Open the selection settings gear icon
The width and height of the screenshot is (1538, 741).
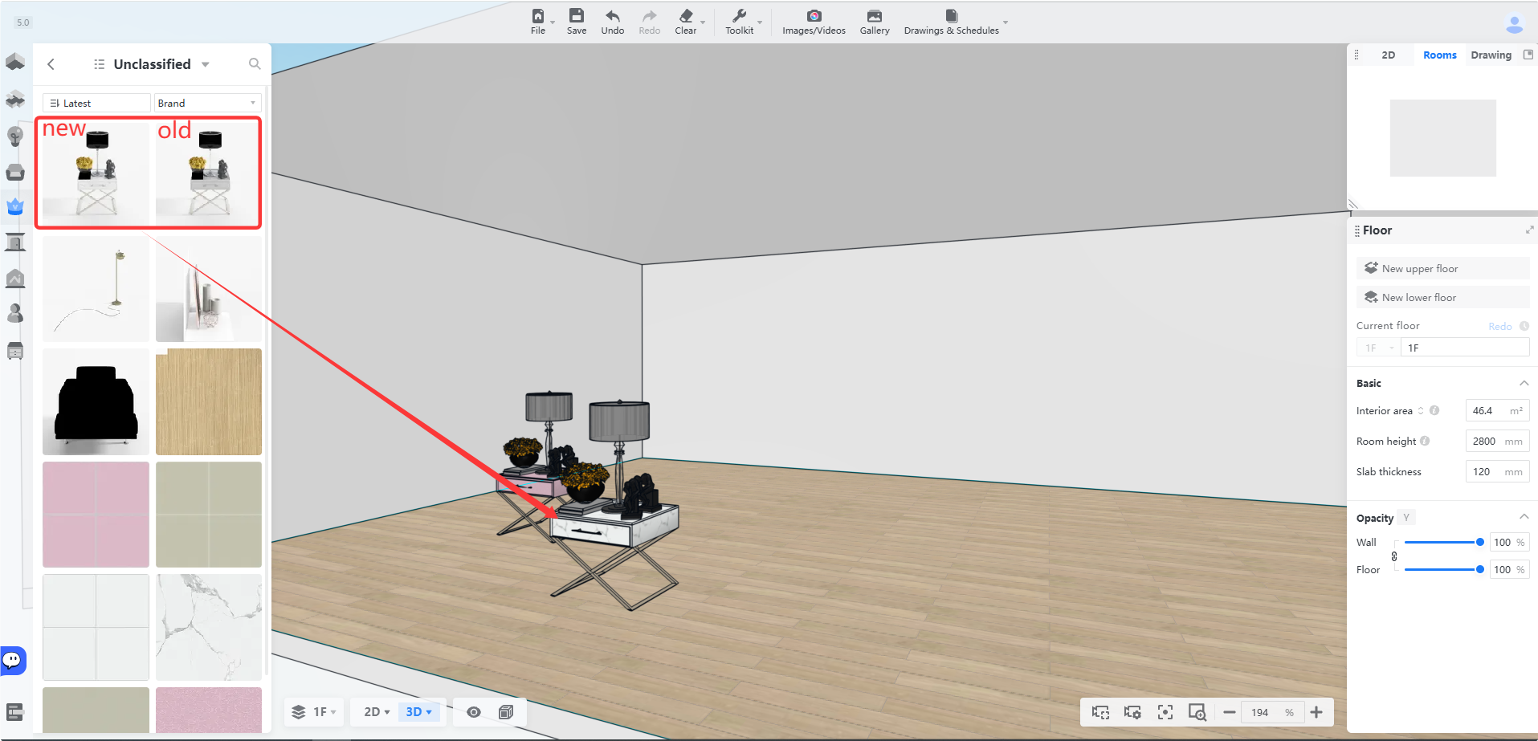pos(1132,712)
